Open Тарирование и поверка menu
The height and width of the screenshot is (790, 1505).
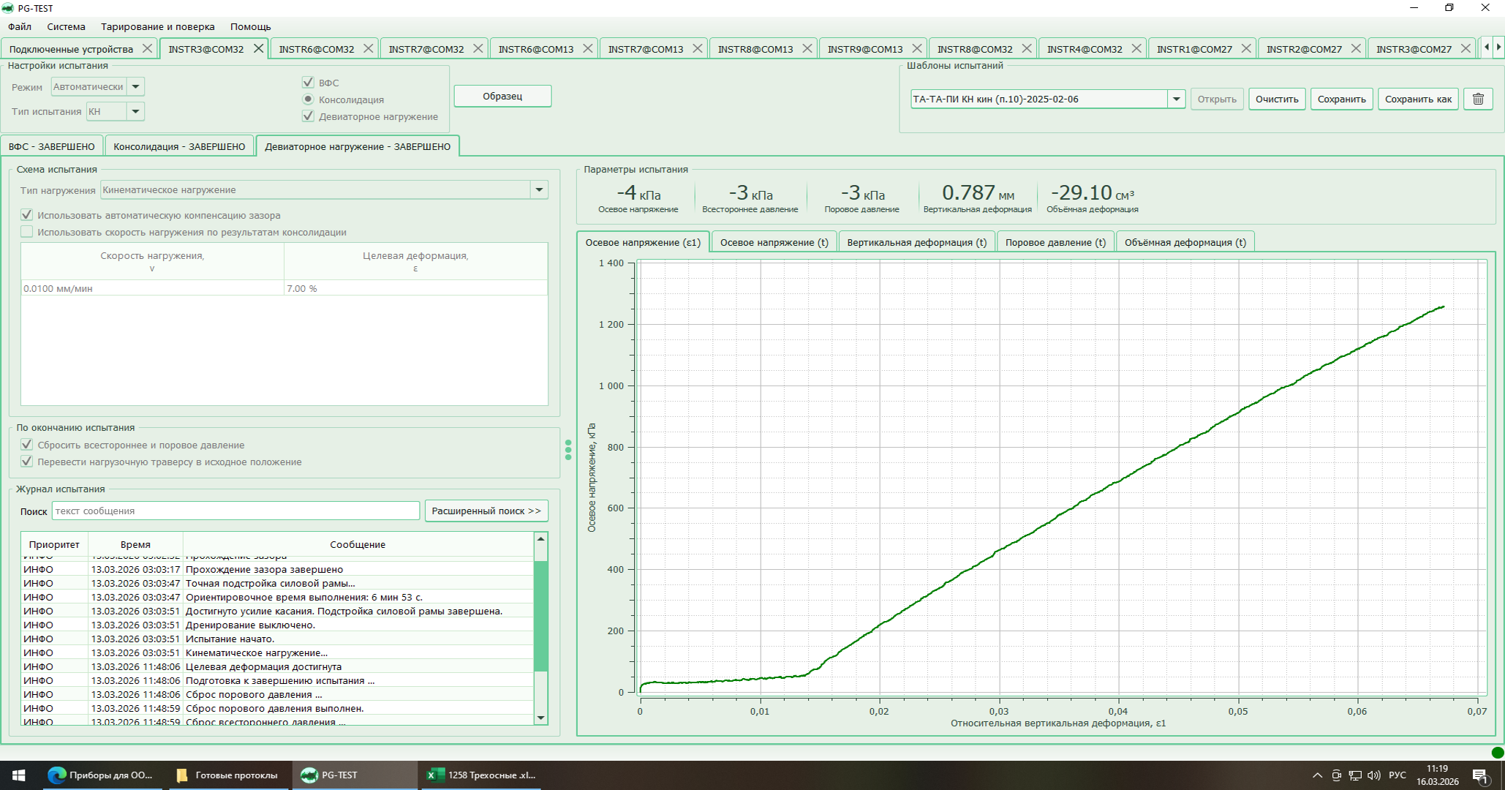(158, 26)
